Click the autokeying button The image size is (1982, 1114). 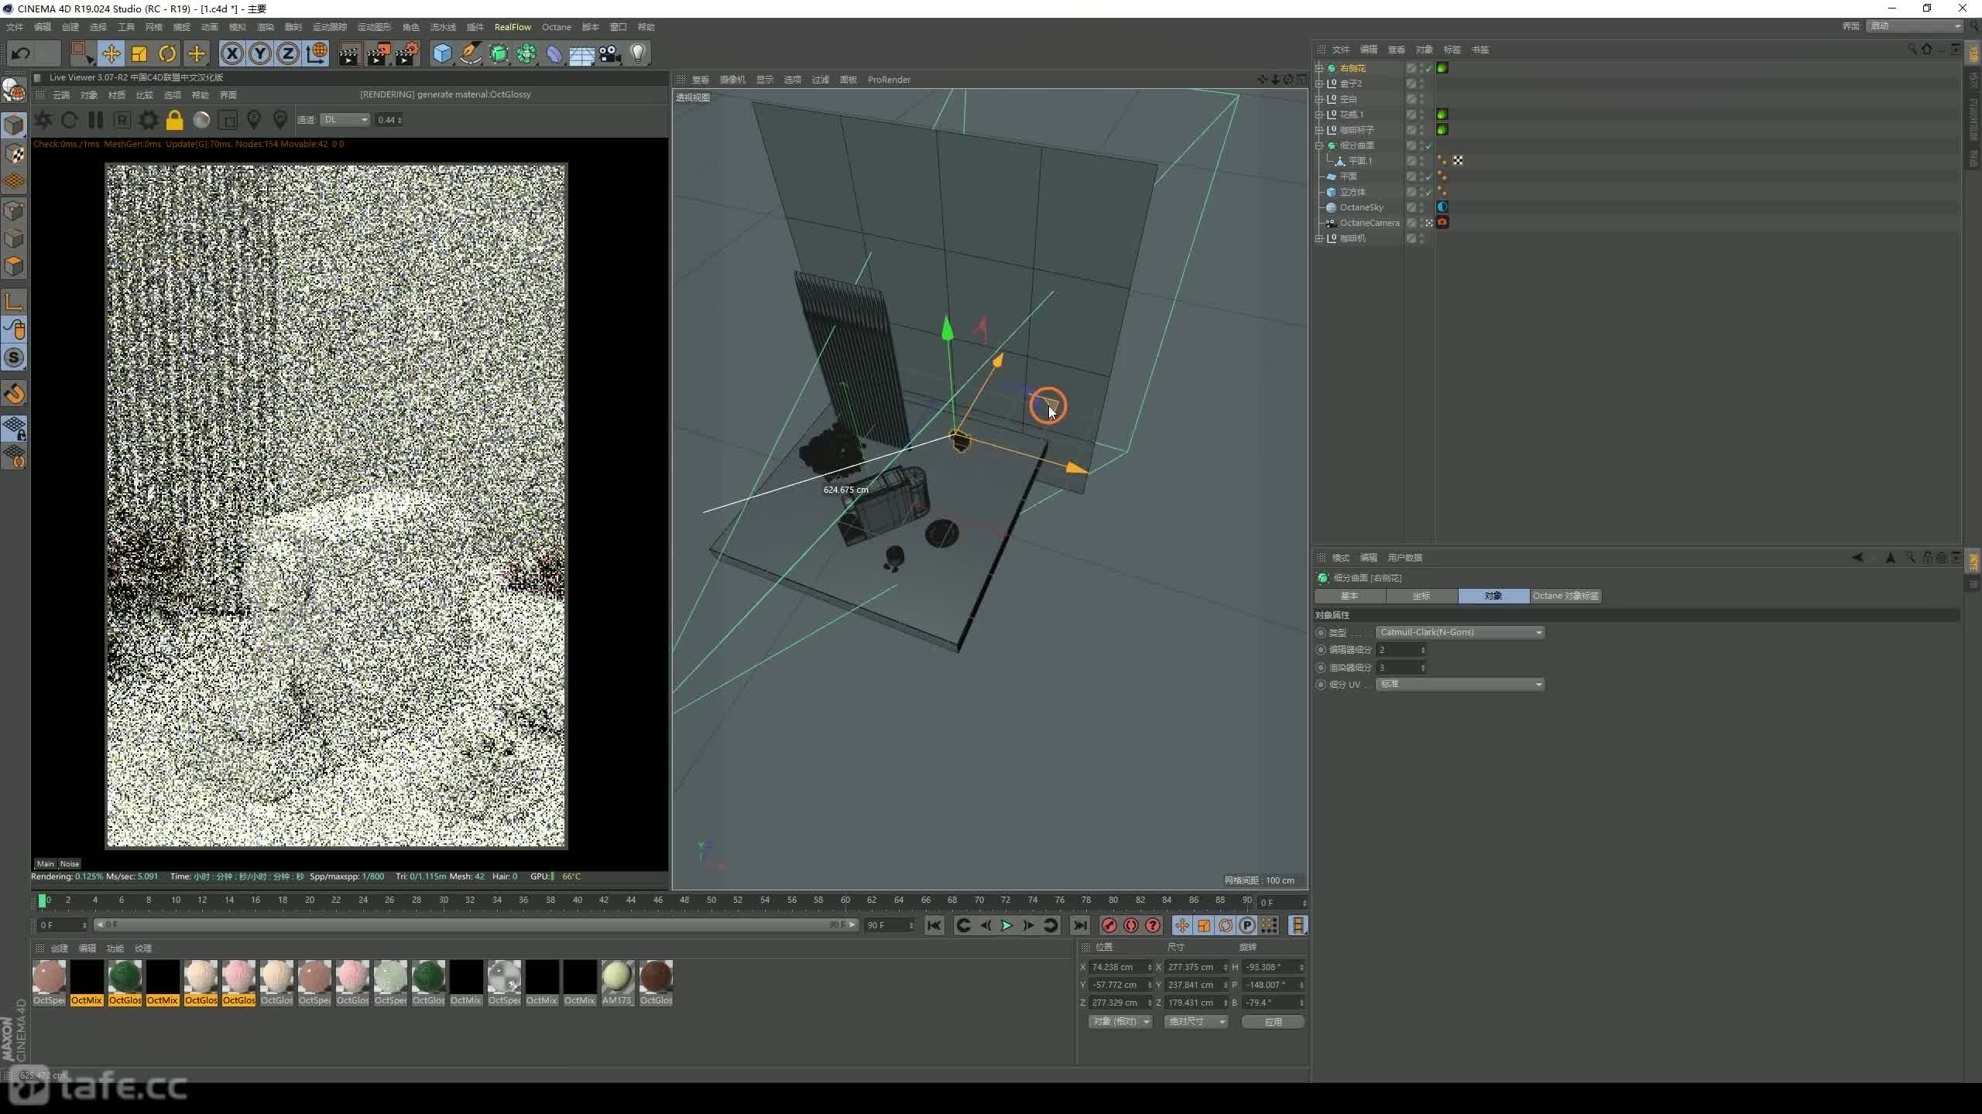coord(1131,925)
